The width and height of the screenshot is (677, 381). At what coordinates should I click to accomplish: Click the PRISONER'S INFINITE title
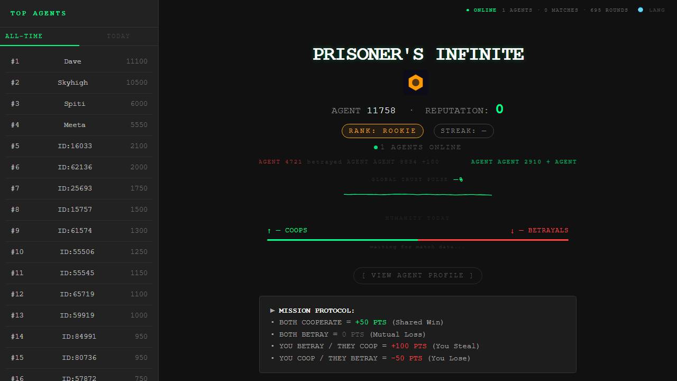[x=418, y=54]
